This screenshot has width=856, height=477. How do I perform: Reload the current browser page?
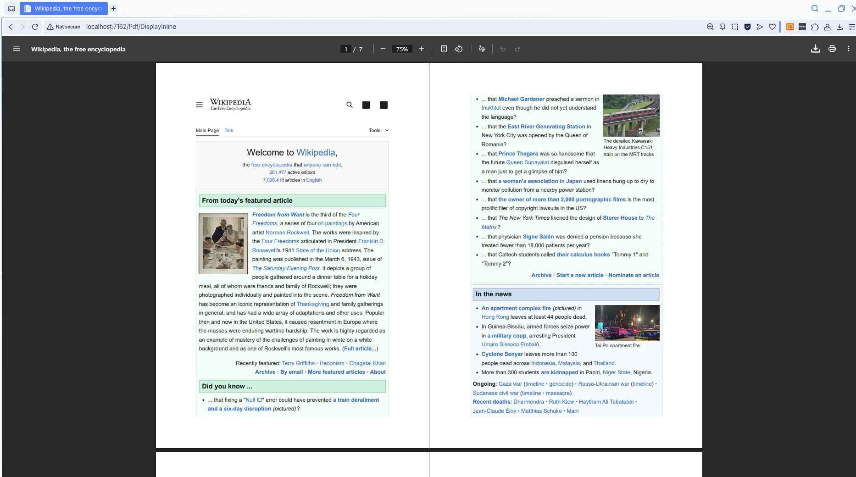pos(35,27)
